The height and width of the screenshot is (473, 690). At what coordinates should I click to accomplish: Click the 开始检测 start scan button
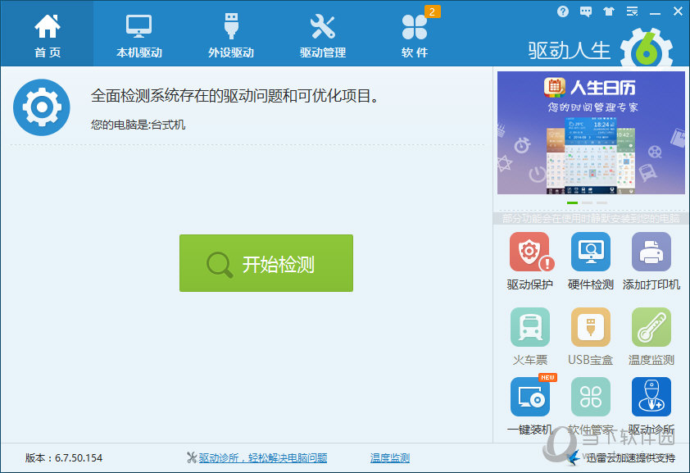click(x=266, y=263)
